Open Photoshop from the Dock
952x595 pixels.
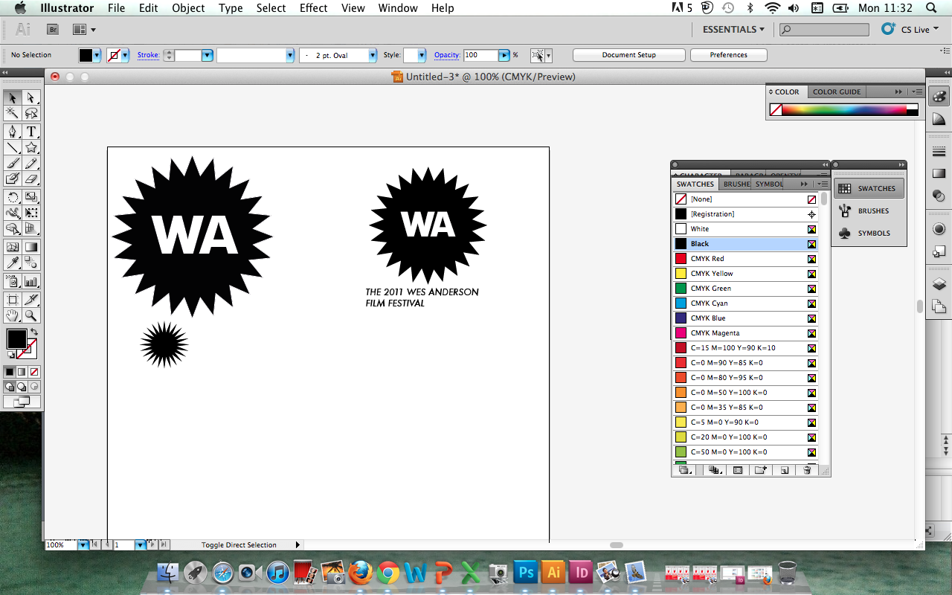tap(526, 572)
